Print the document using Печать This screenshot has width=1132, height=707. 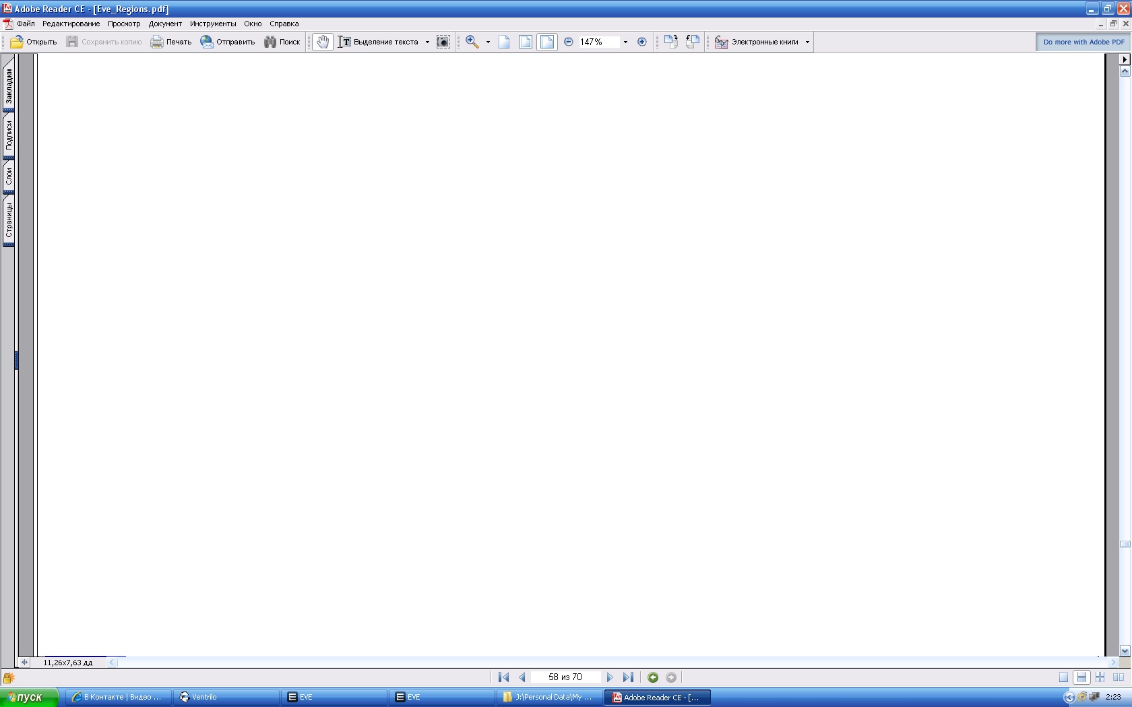click(171, 42)
